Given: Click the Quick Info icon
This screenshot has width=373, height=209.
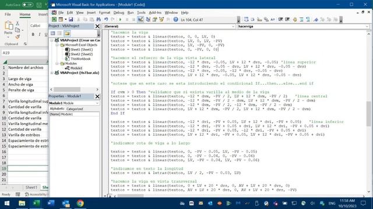Looking at the screenshot, I should click(x=259, y=19).
